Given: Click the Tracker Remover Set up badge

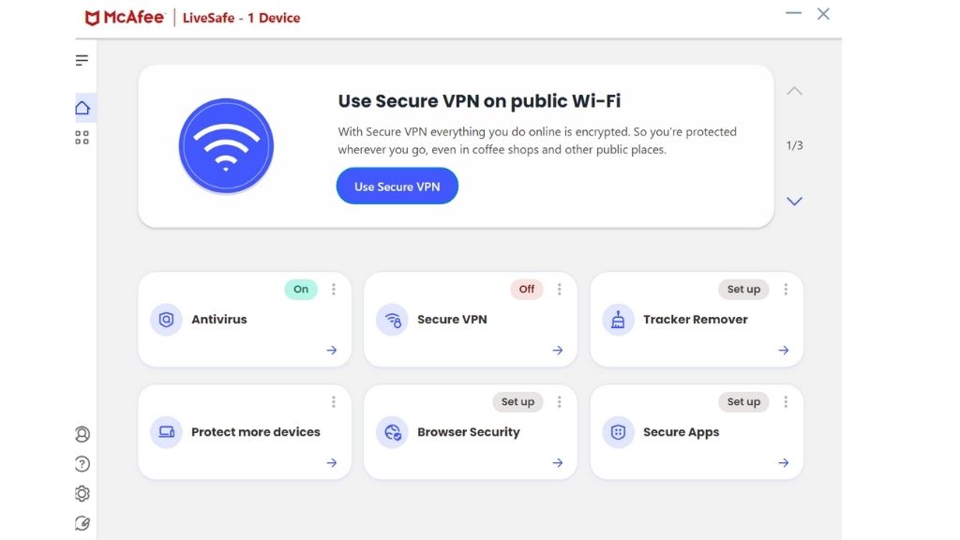Looking at the screenshot, I should [x=743, y=289].
